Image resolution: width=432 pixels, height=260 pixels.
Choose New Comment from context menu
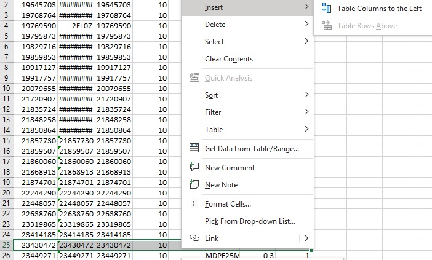click(x=247, y=168)
